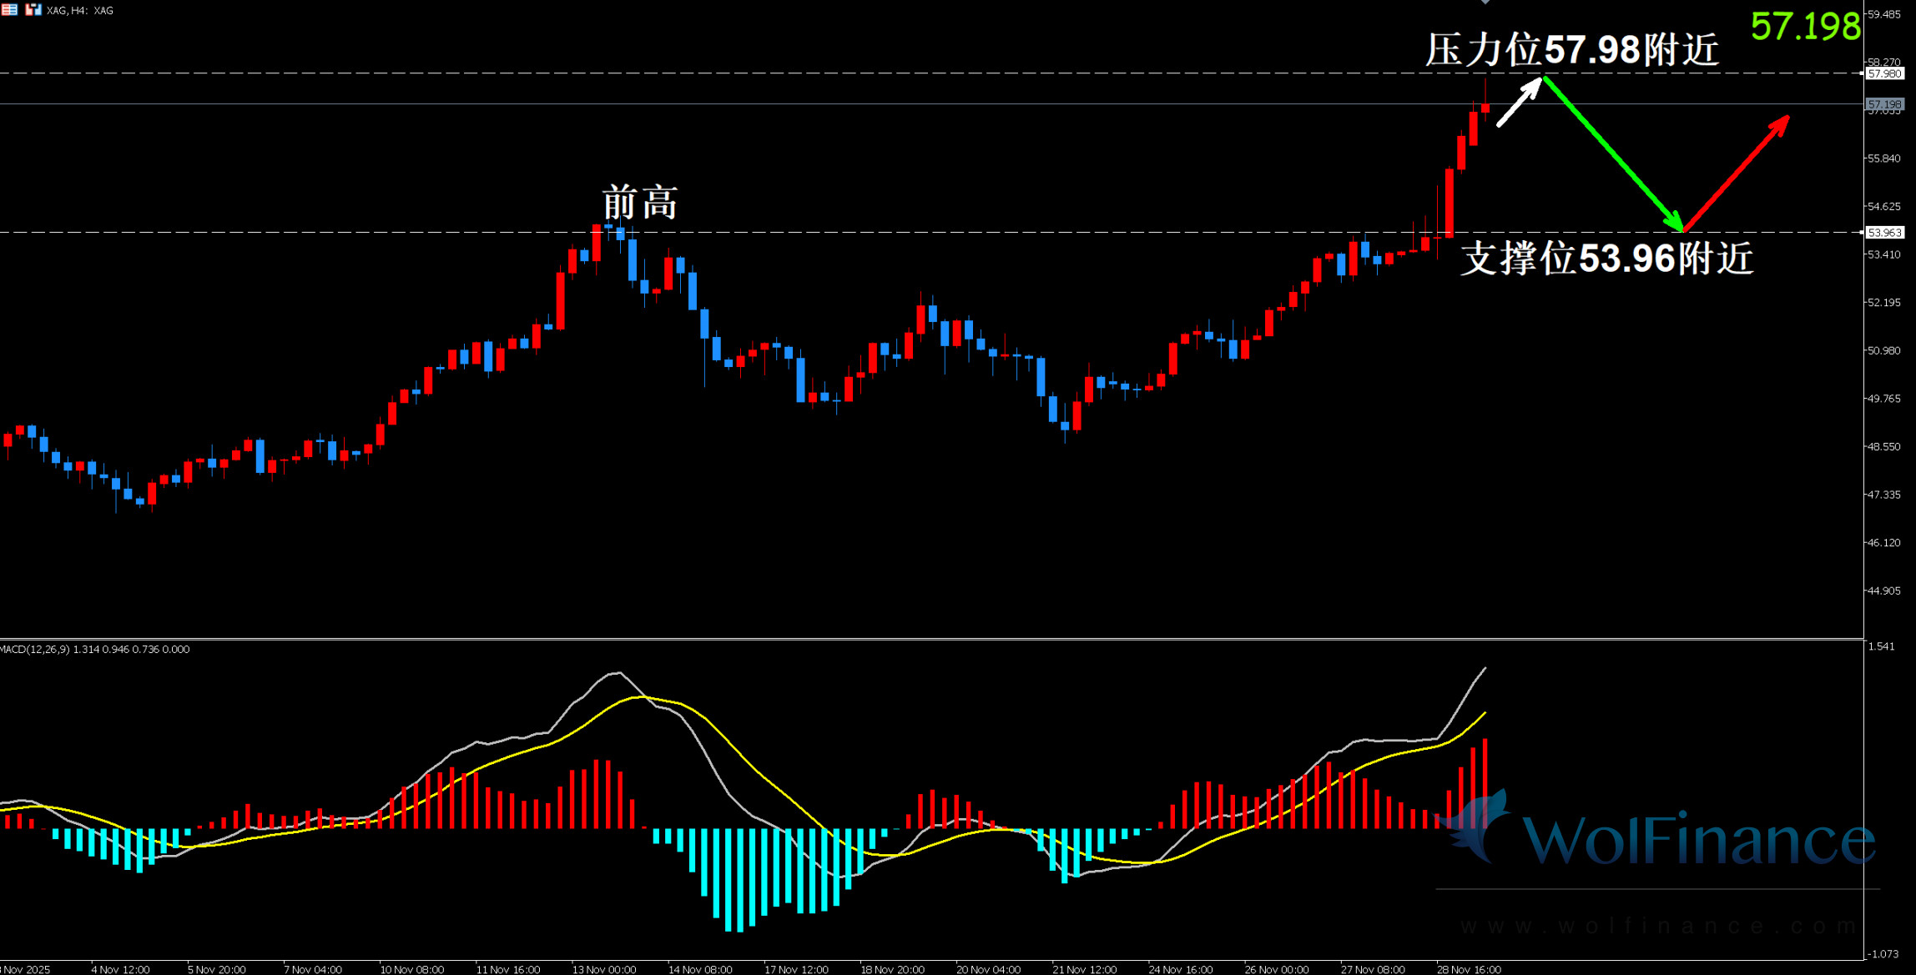Image resolution: width=1916 pixels, height=975 pixels.
Task: Click the 53.963 support price label on axis
Action: point(1884,233)
